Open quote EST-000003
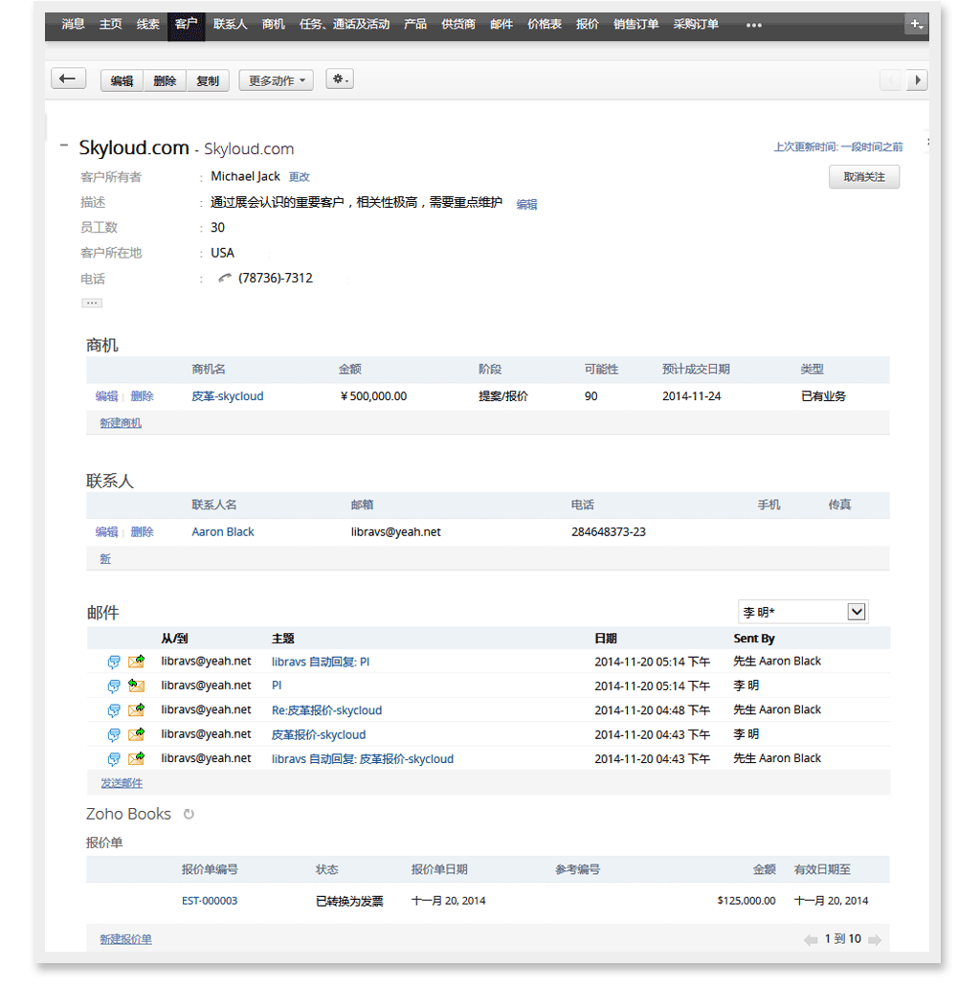 pos(210,901)
